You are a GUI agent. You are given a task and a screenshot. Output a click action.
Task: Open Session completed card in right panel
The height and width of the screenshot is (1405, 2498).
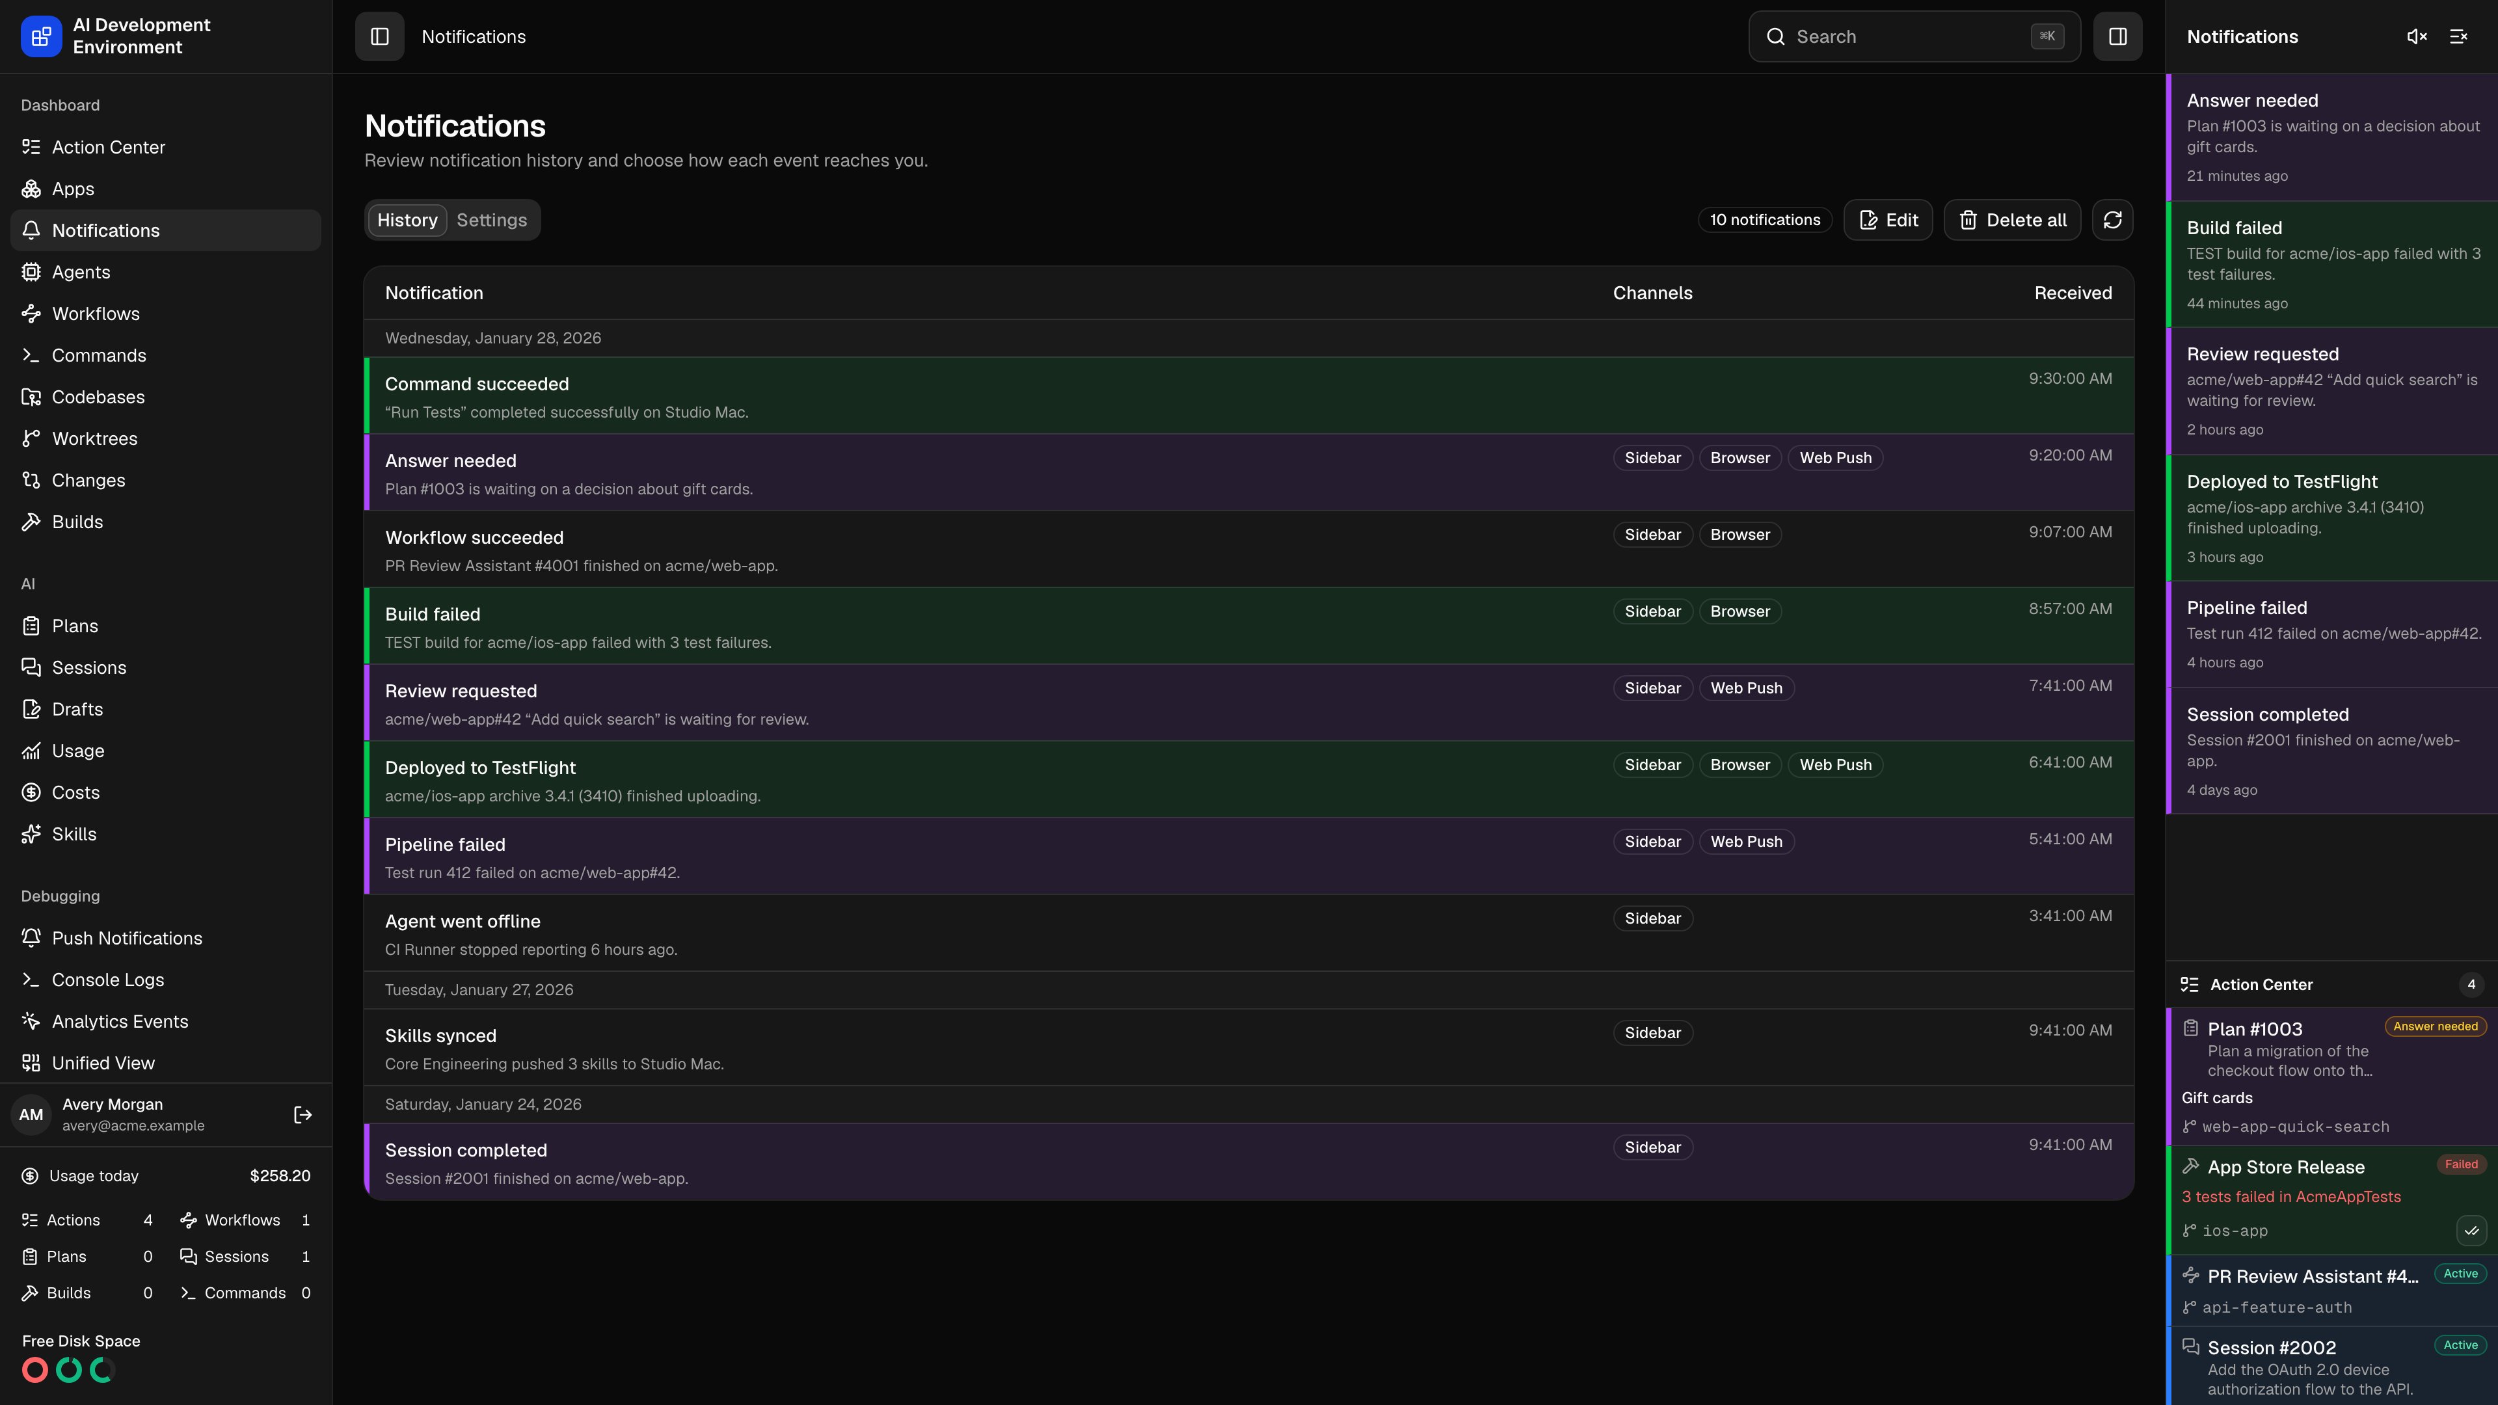[x=2332, y=751]
